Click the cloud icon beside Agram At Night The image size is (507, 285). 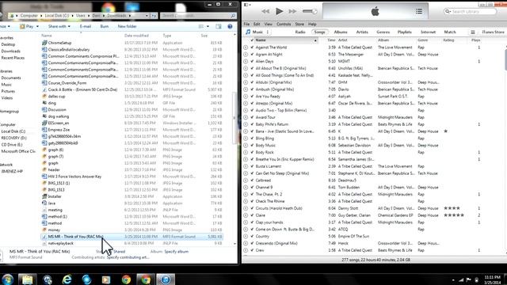[246, 55]
